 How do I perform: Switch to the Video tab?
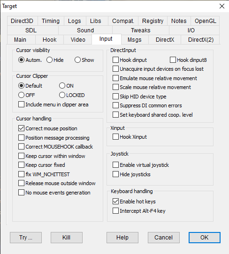78,40
